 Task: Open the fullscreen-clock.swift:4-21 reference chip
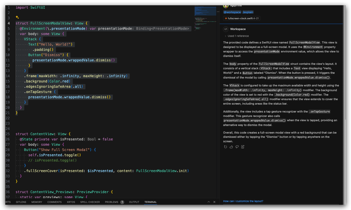(242, 18)
